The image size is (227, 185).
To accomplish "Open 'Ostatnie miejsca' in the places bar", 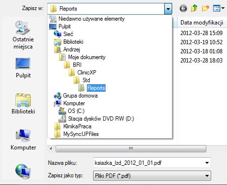I will (x=23, y=35).
